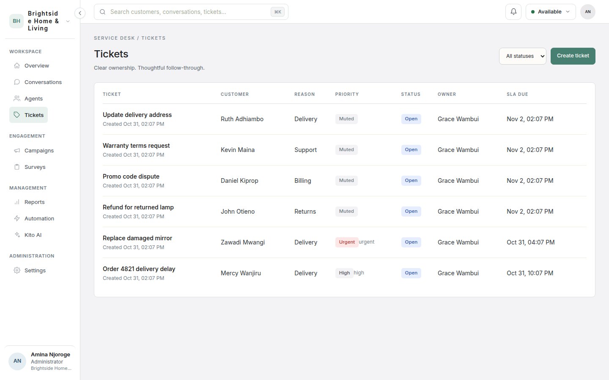Click the Billing reason cell

click(x=303, y=181)
